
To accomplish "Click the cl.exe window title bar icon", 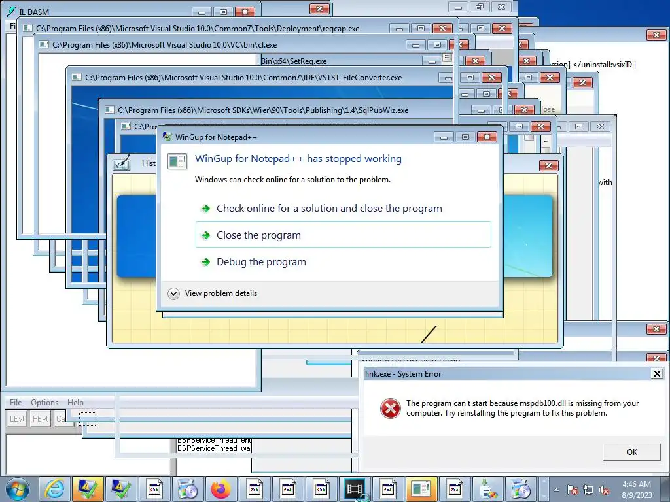I will click(x=44, y=44).
